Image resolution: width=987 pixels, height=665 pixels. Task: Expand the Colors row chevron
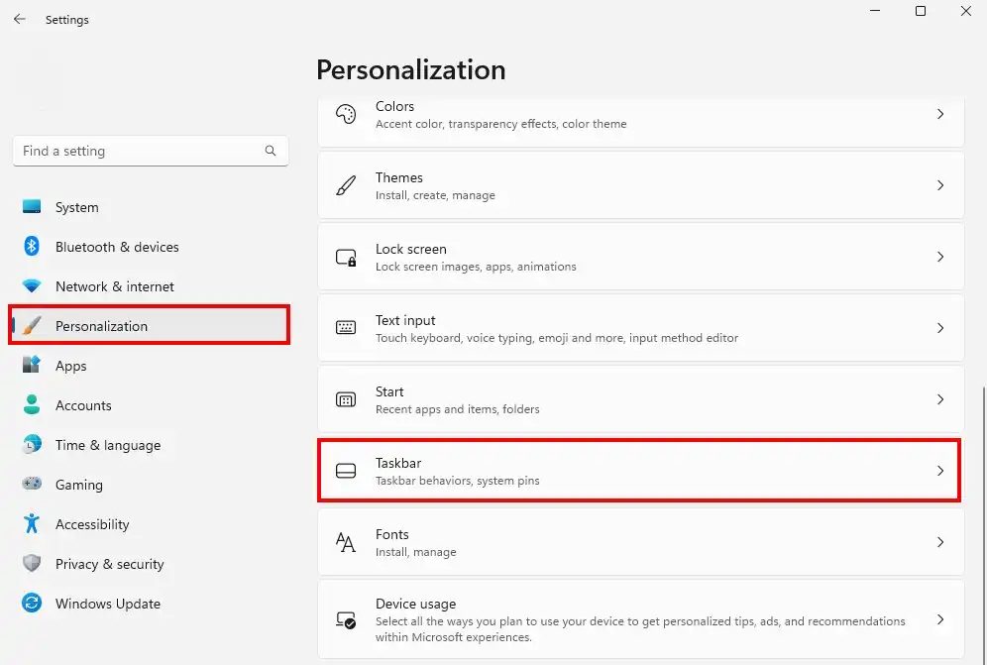coord(939,114)
